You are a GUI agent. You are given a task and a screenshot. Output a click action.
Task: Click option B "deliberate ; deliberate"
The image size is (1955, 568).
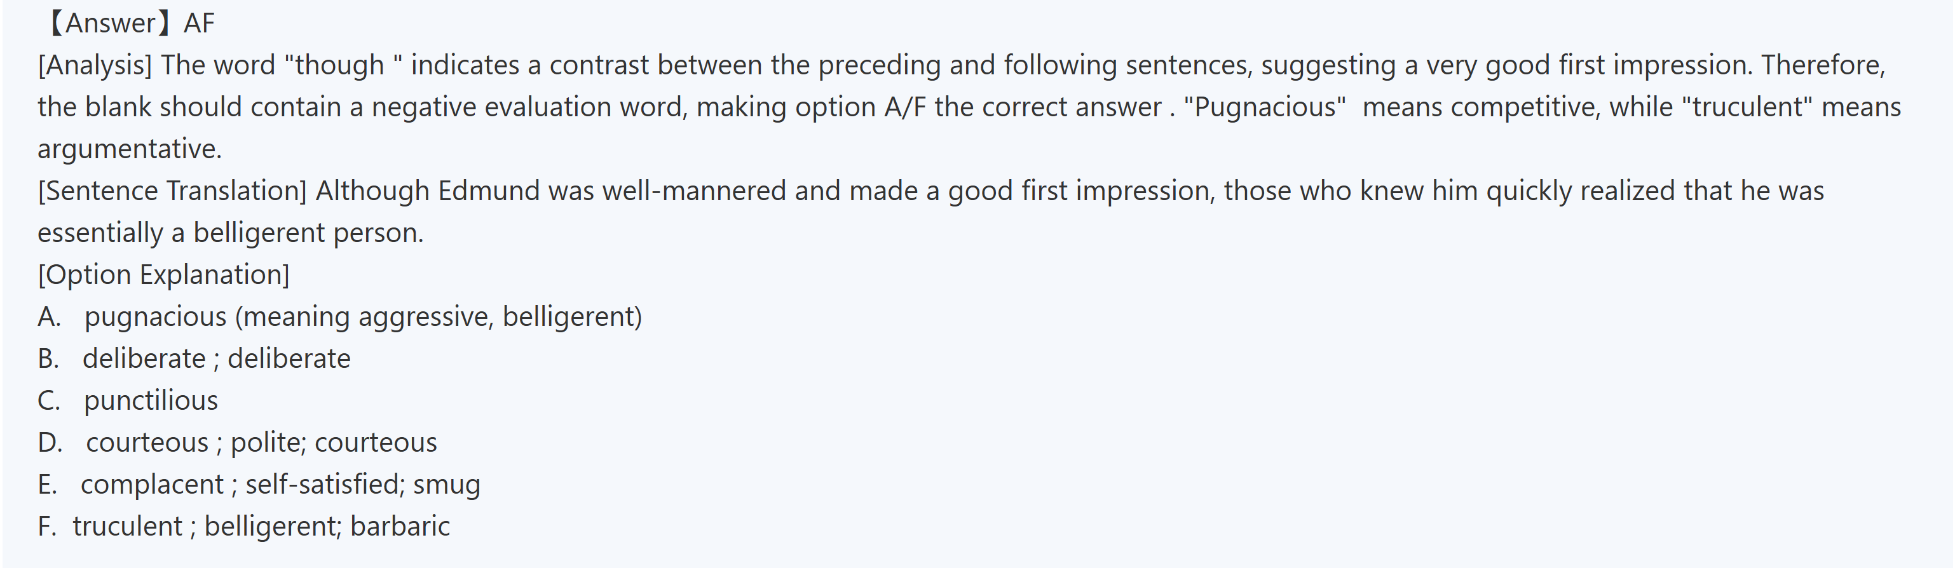[x=216, y=359]
